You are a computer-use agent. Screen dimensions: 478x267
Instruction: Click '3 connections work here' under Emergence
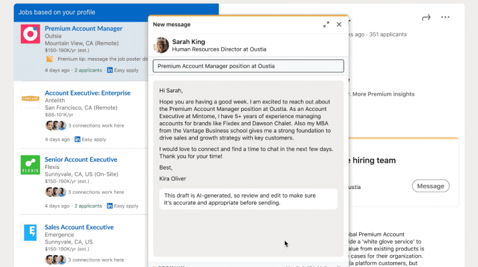[96, 260]
